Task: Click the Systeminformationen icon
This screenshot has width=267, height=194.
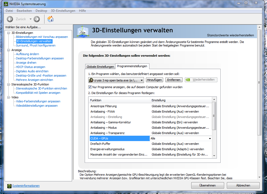Action: pyautogui.click(x=9, y=186)
